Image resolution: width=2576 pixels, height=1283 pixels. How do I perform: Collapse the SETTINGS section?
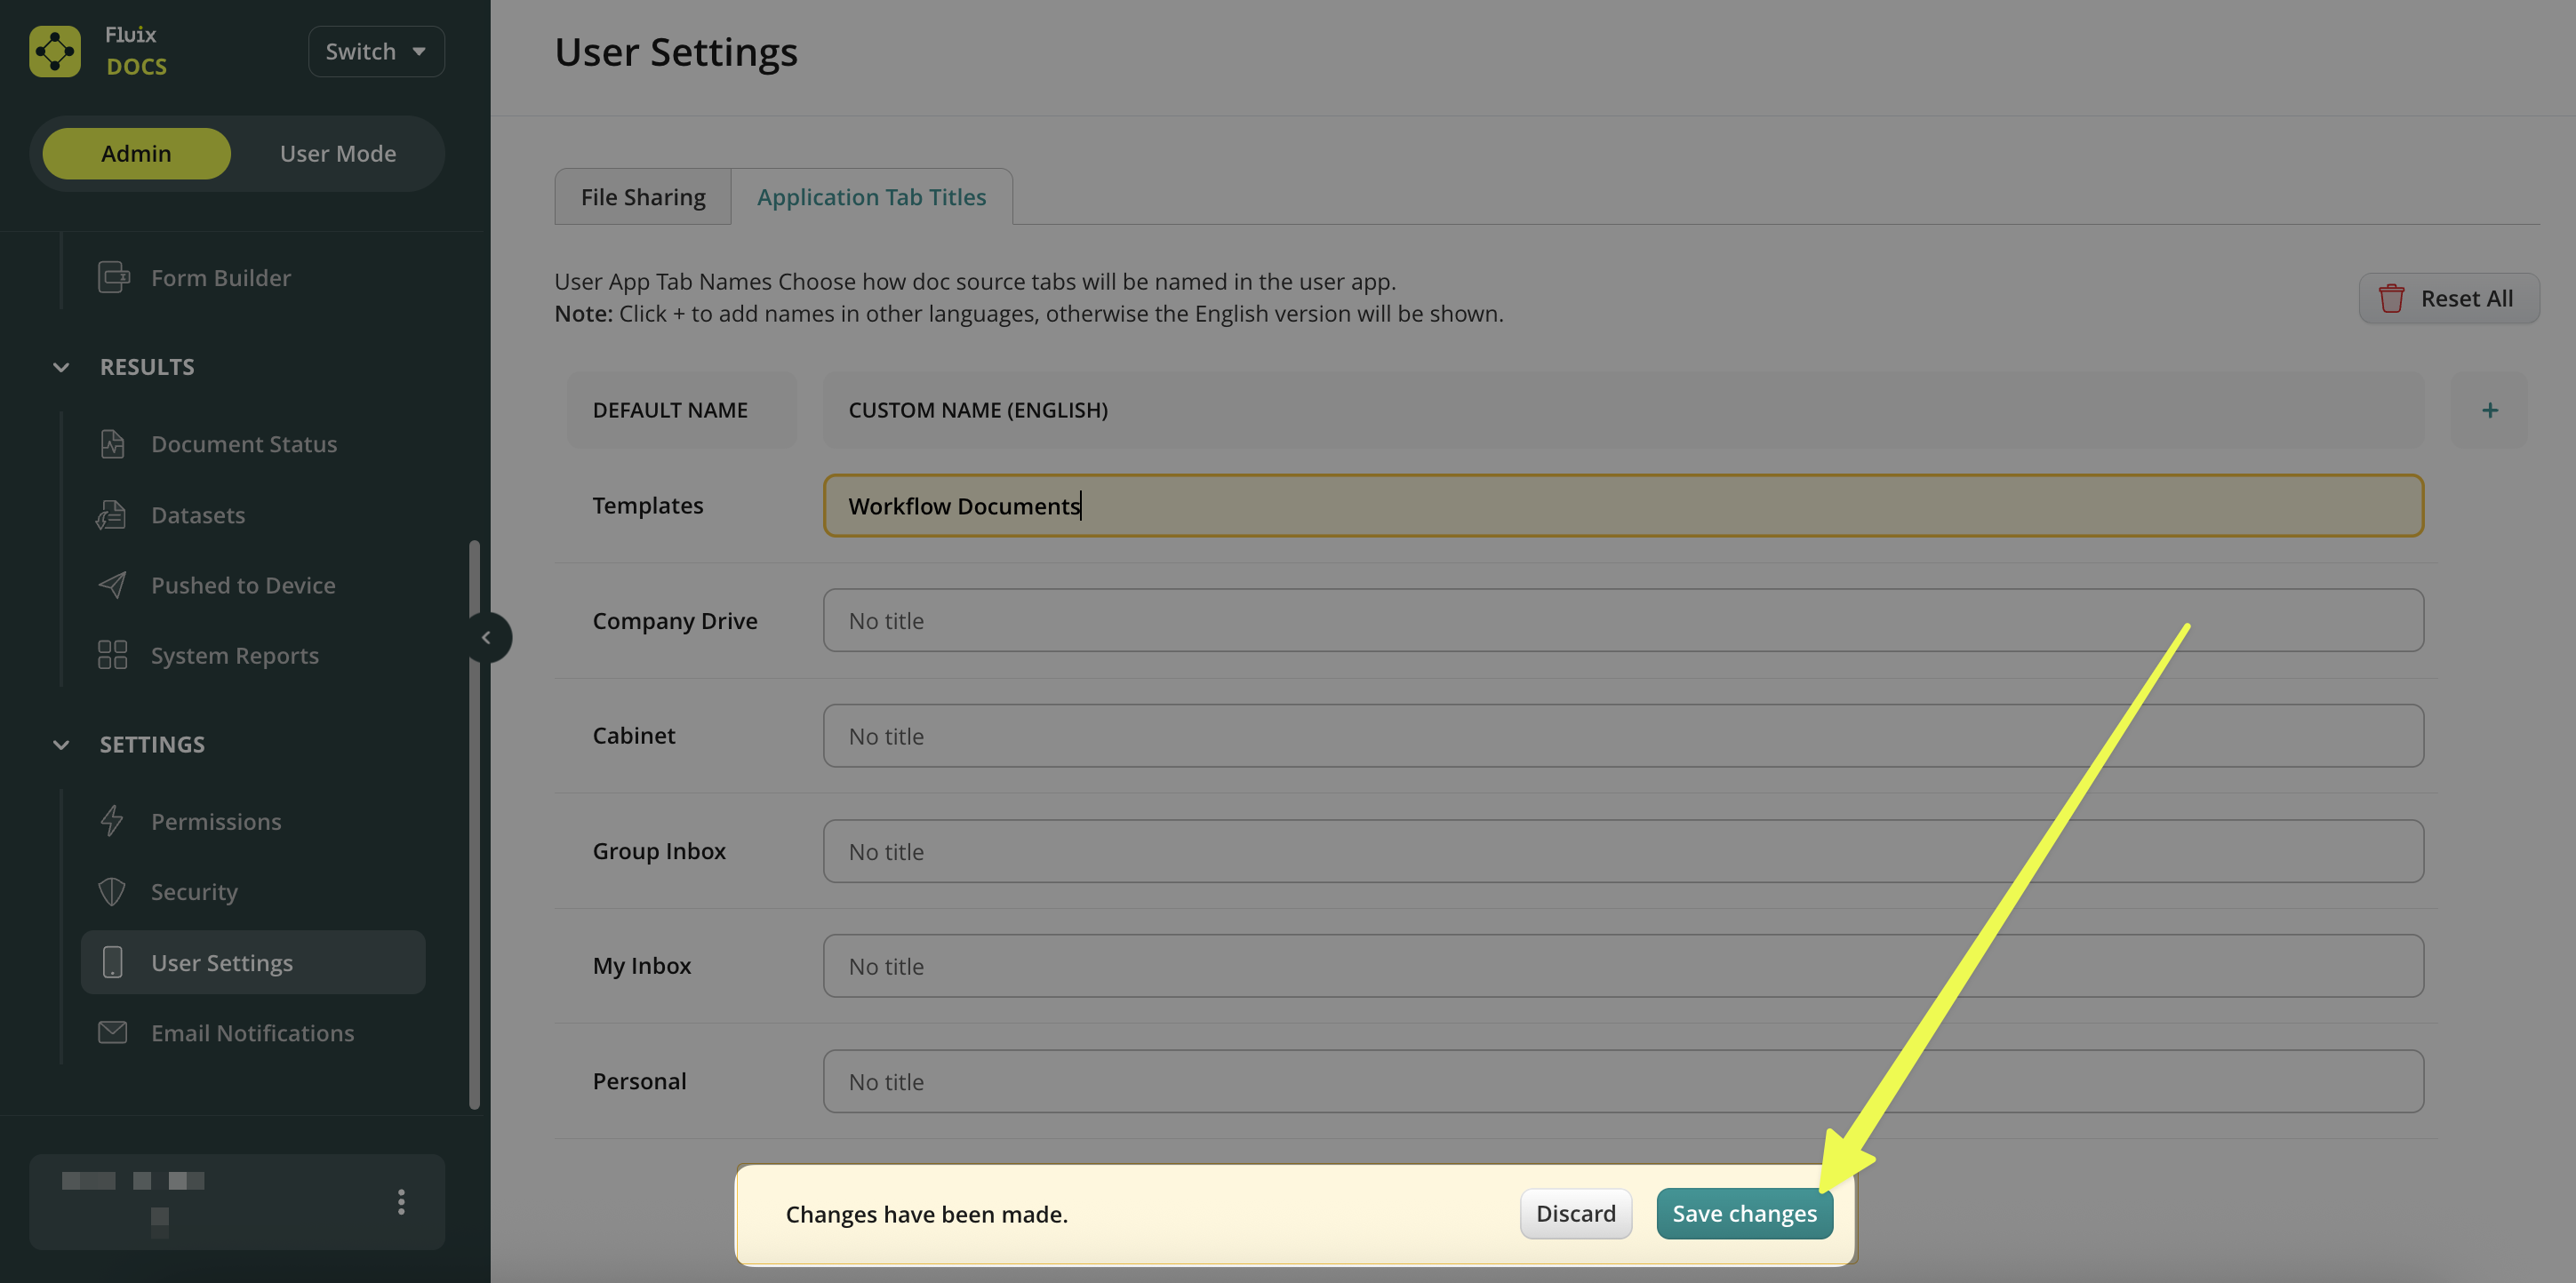click(x=61, y=745)
